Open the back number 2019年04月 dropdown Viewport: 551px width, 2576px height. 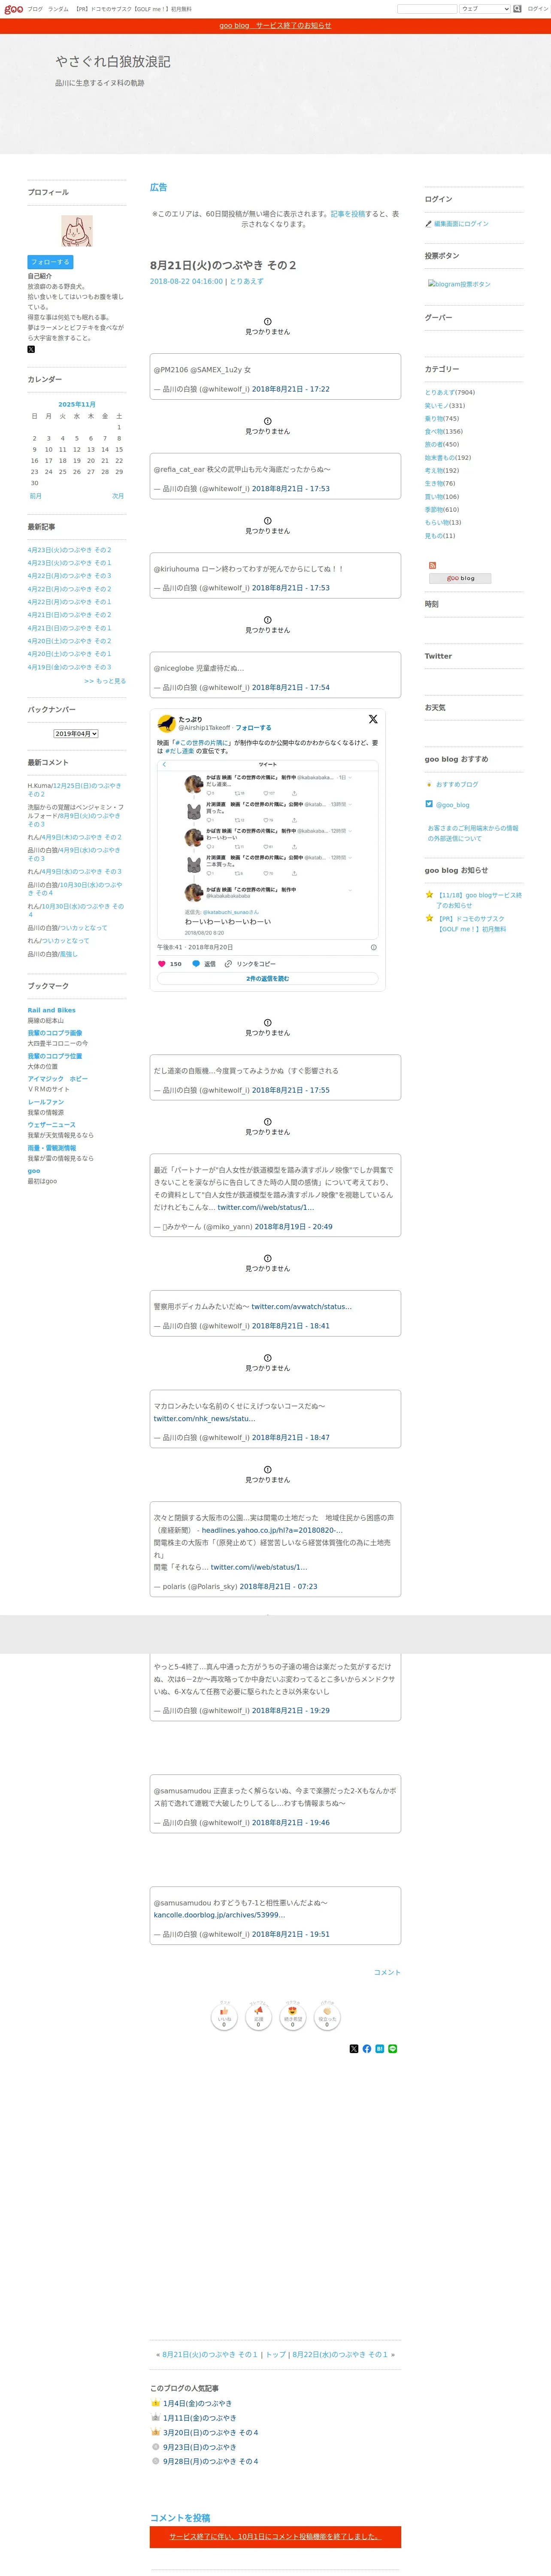(76, 734)
